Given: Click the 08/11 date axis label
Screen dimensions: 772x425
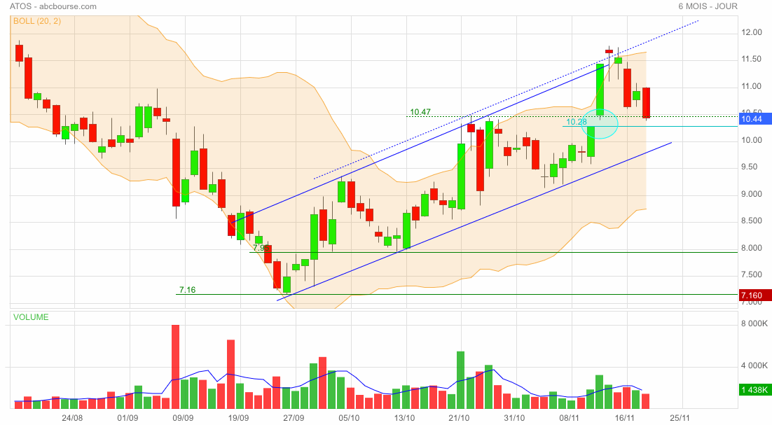Looking at the screenshot, I should point(569,417).
